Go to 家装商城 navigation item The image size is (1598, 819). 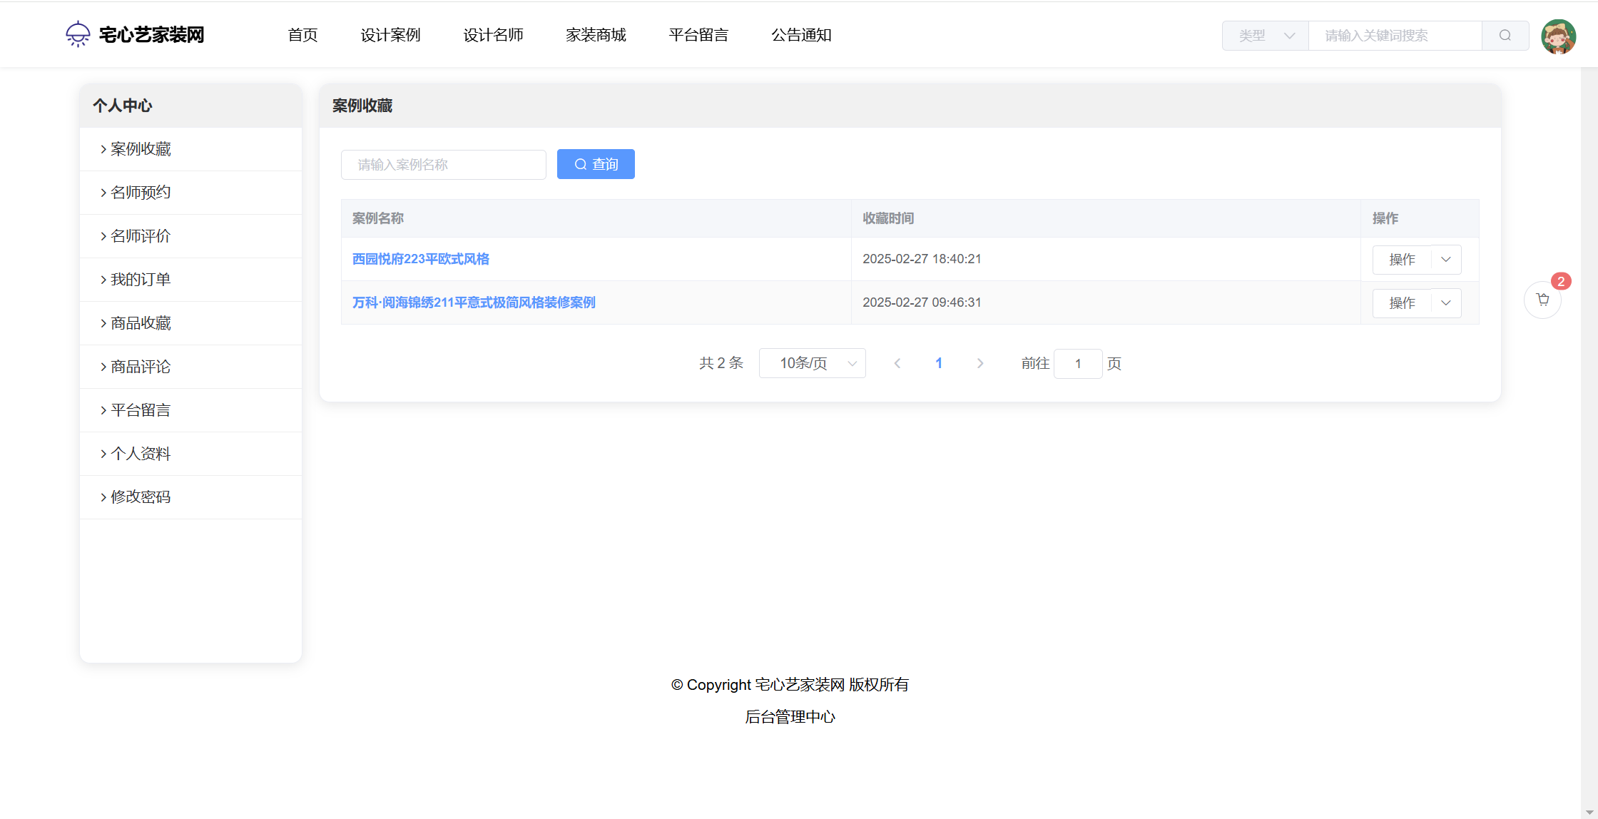596,35
